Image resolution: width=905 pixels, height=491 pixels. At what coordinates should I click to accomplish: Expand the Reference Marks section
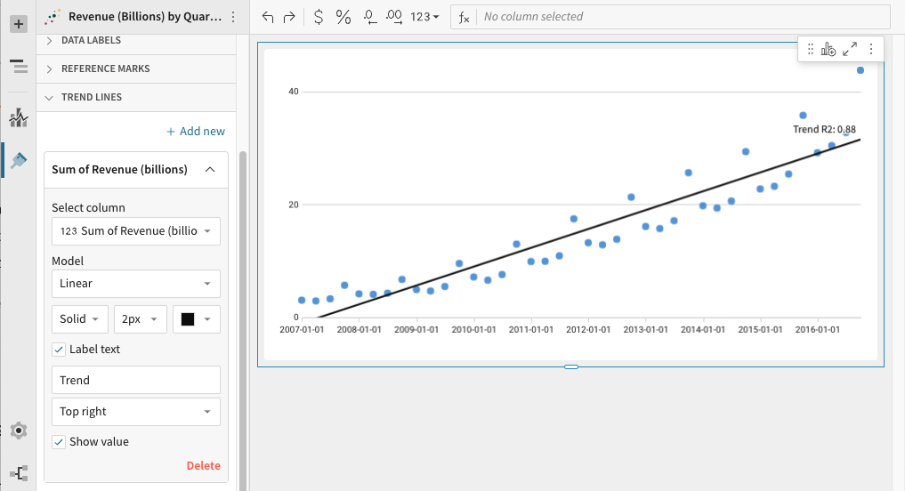tap(105, 68)
